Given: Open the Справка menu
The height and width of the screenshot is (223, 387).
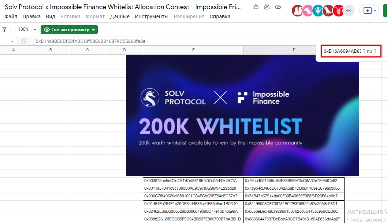Looking at the screenshot, I should pos(220,16).
